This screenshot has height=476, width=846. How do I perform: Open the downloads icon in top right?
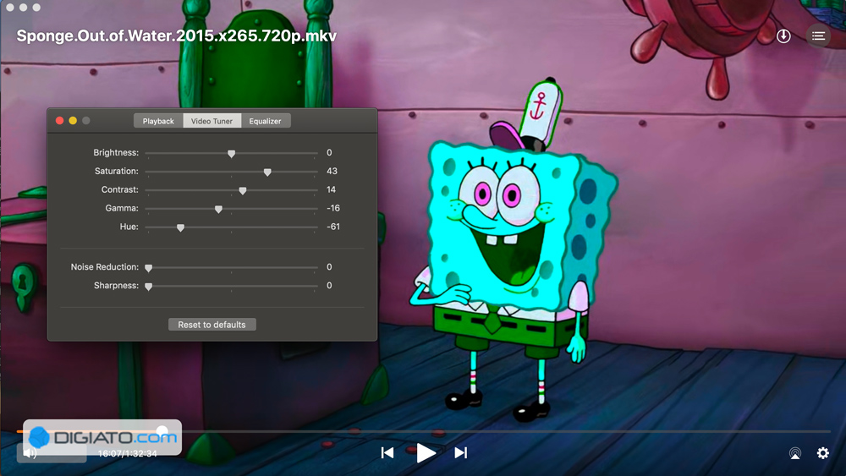click(x=783, y=36)
